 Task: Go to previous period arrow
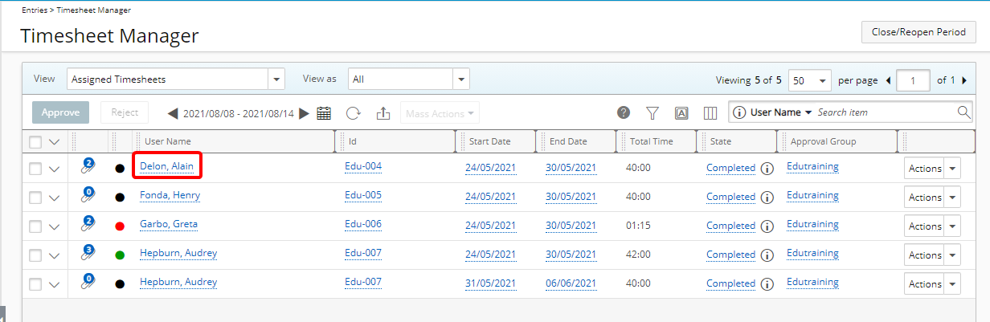click(173, 113)
